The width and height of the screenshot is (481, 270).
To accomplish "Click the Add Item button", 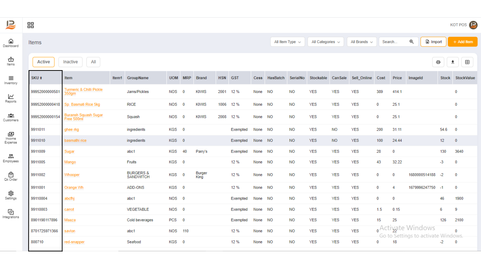I will click(x=463, y=42).
